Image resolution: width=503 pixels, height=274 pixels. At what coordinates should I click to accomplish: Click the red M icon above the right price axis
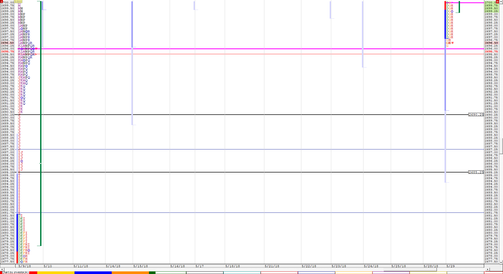(x=497, y=2)
